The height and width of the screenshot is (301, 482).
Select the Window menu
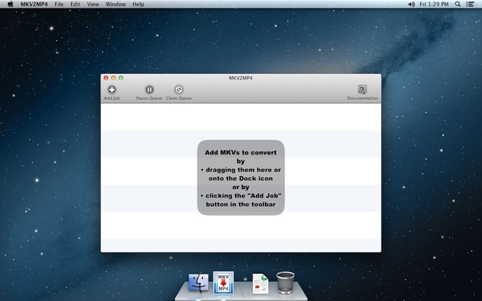tap(116, 4)
